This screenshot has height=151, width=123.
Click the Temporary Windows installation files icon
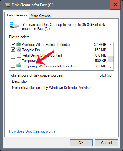[x=19, y=66]
